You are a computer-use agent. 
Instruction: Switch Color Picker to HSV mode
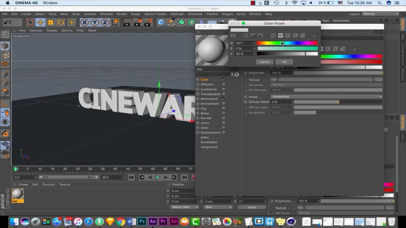(x=280, y=35)
